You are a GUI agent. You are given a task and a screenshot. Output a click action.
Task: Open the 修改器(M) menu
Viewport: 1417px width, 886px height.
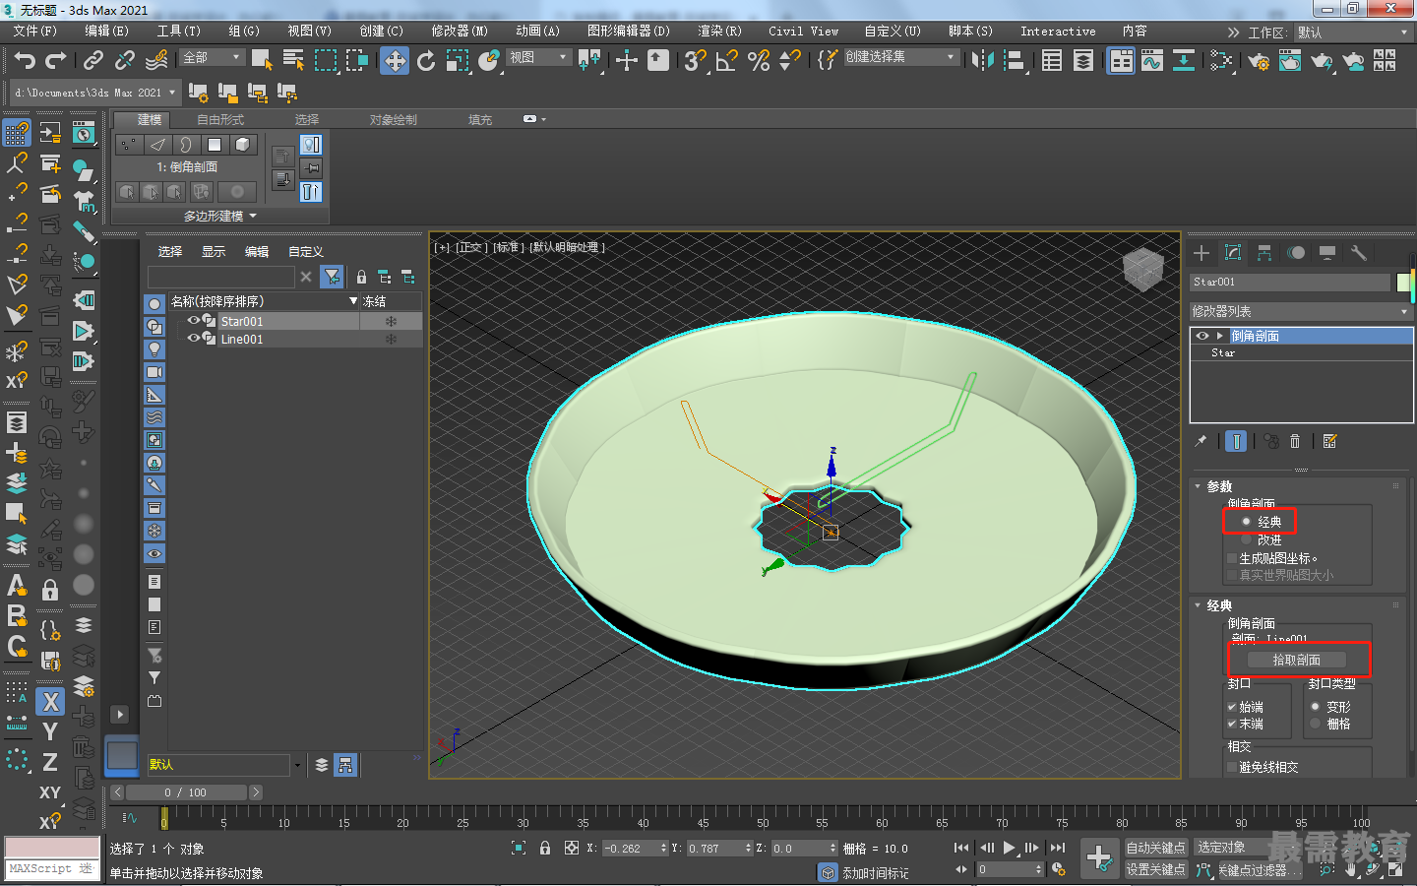(x=460, y=32)
